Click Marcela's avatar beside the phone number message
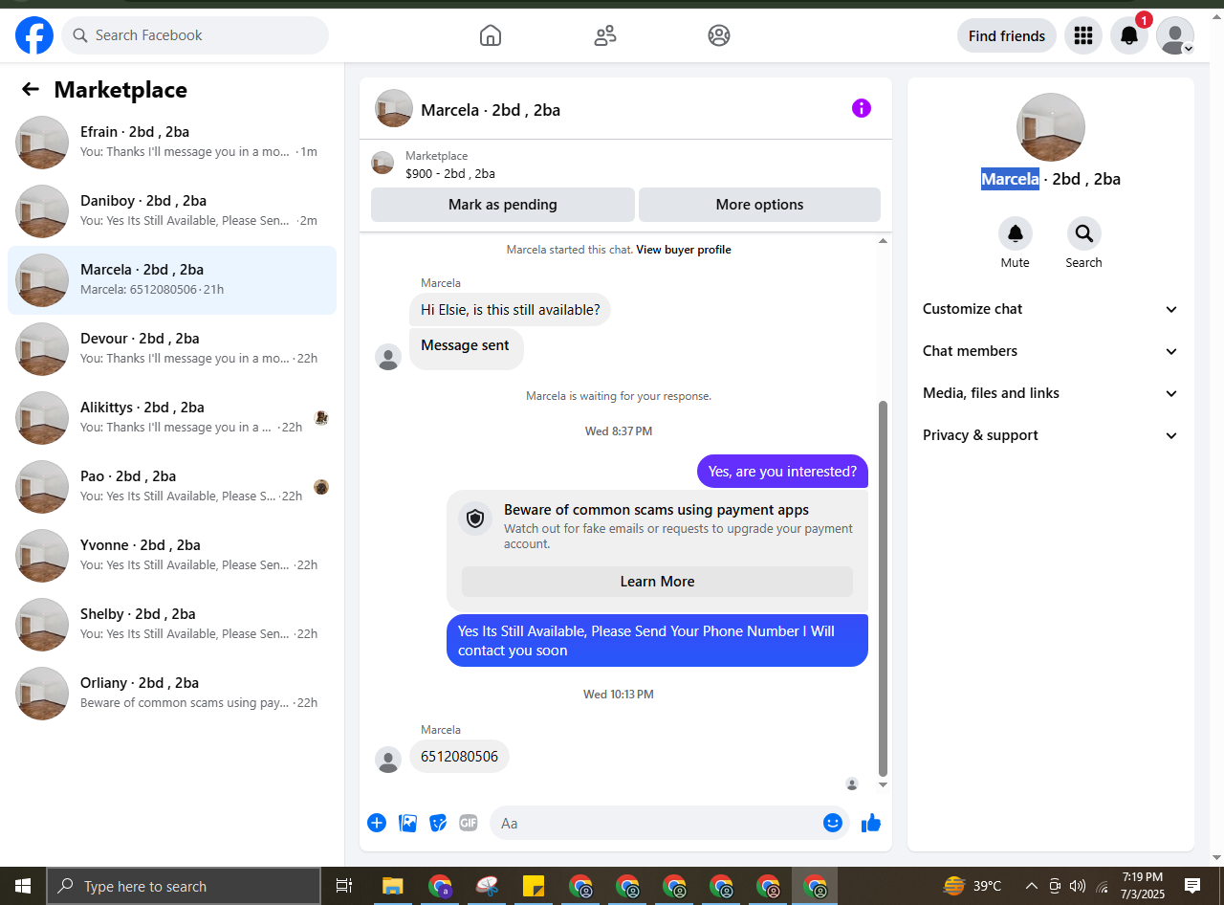This screenshot has height=905, width=1224. (x=388, y=760)
